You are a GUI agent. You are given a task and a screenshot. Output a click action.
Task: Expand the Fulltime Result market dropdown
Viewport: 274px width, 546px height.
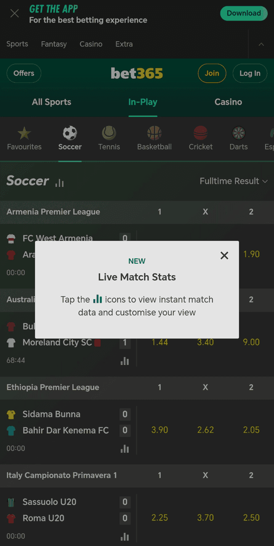234,181
